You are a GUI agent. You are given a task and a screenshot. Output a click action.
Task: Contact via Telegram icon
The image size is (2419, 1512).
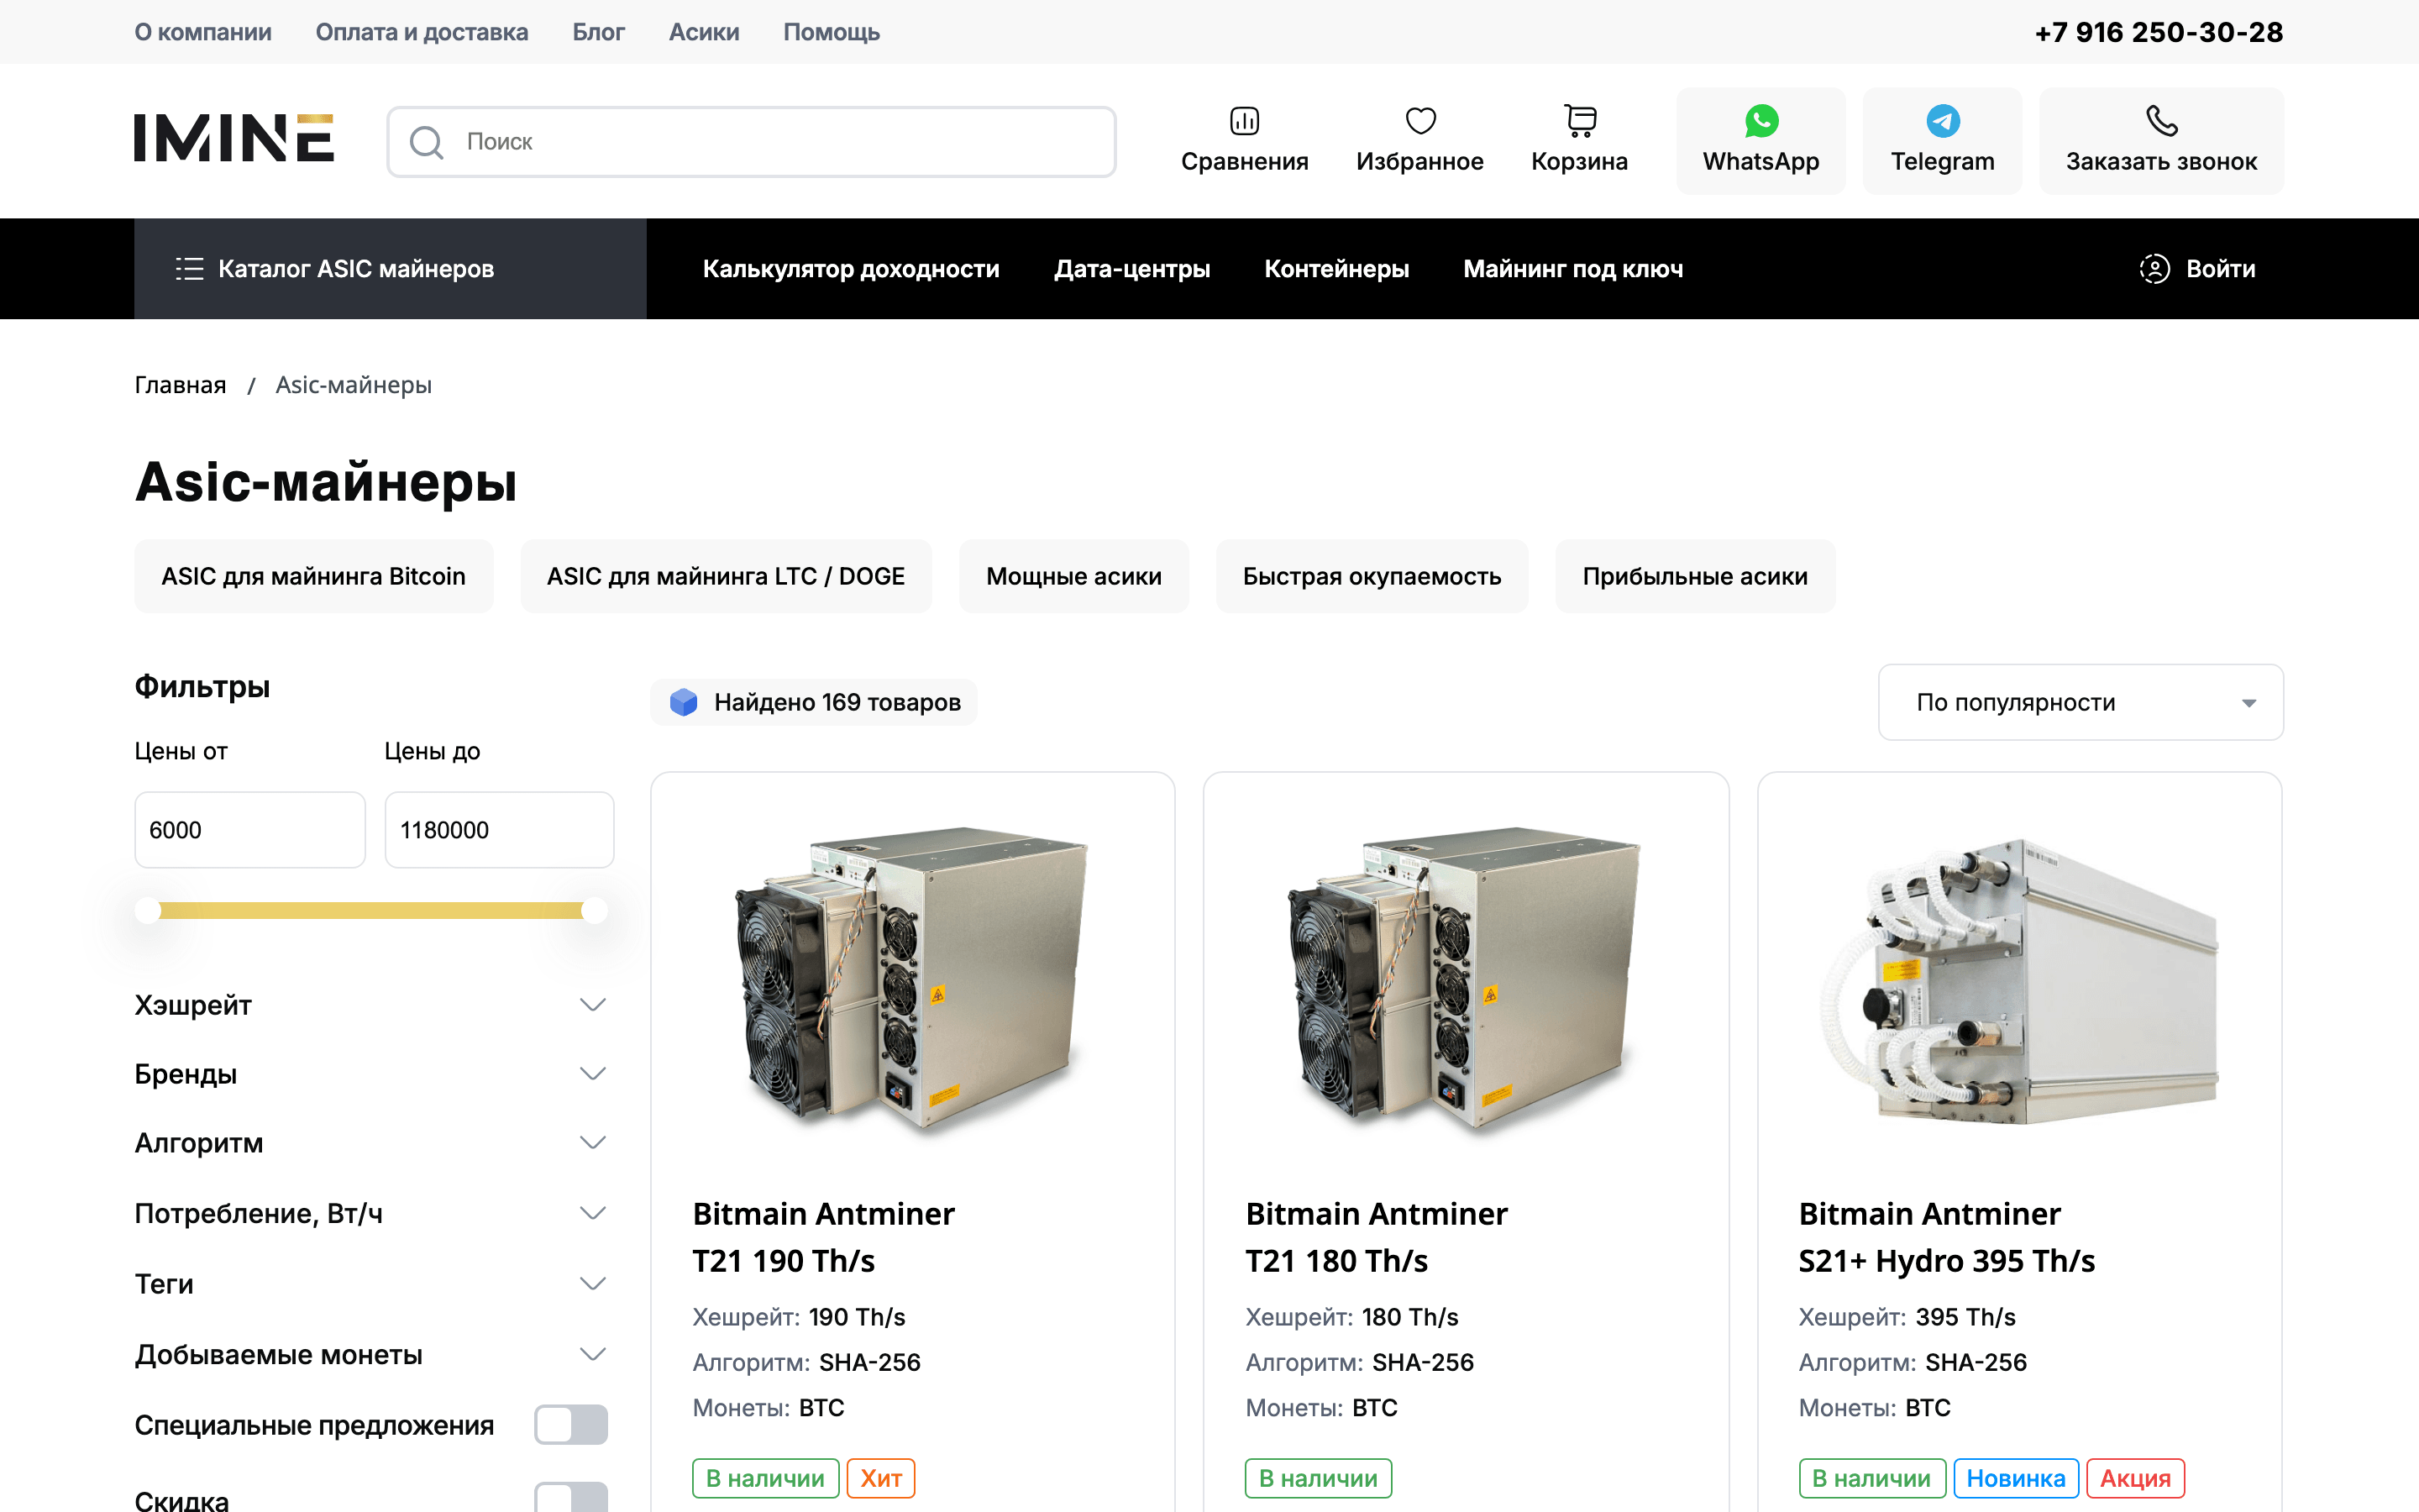[1942, 121]
